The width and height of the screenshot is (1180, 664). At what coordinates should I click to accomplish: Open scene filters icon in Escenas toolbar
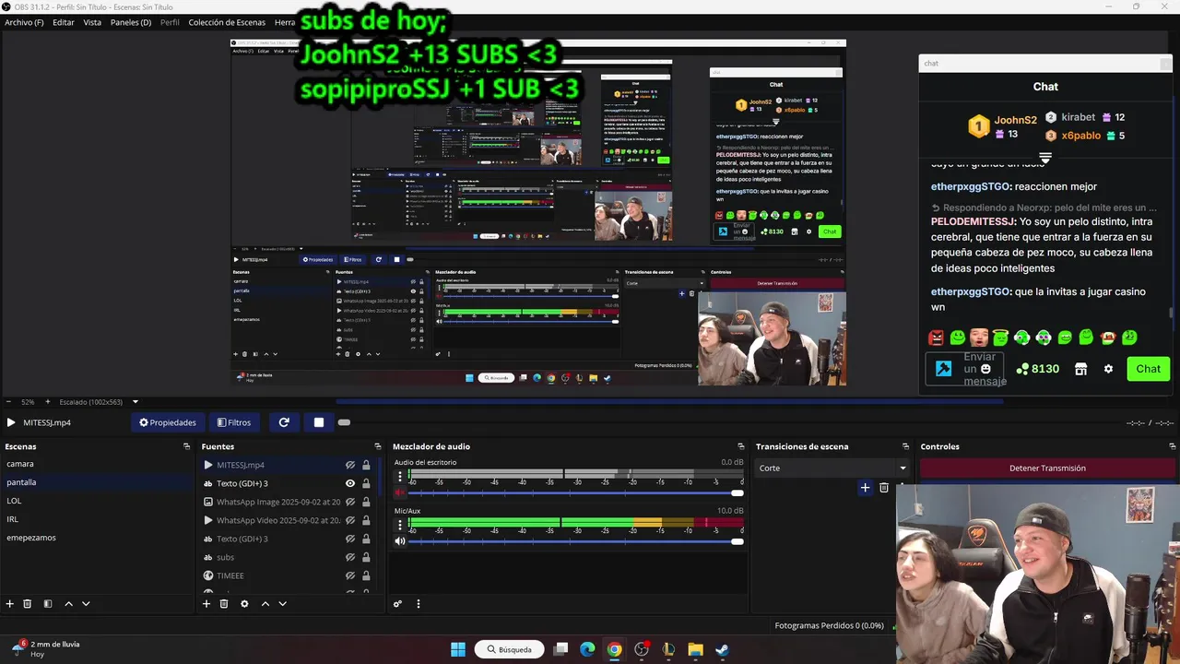(47, 604)
